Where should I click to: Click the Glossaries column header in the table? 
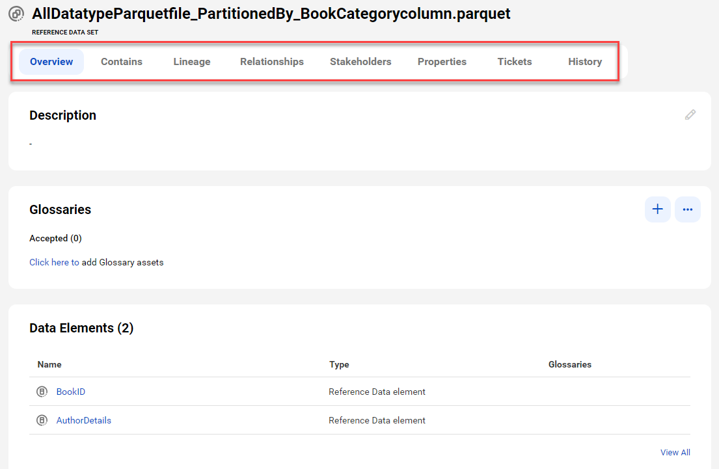point(570,364)
